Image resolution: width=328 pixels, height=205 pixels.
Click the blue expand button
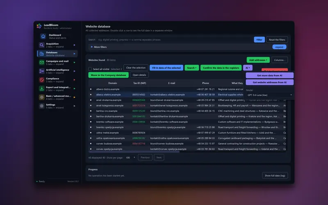(279, 47)
